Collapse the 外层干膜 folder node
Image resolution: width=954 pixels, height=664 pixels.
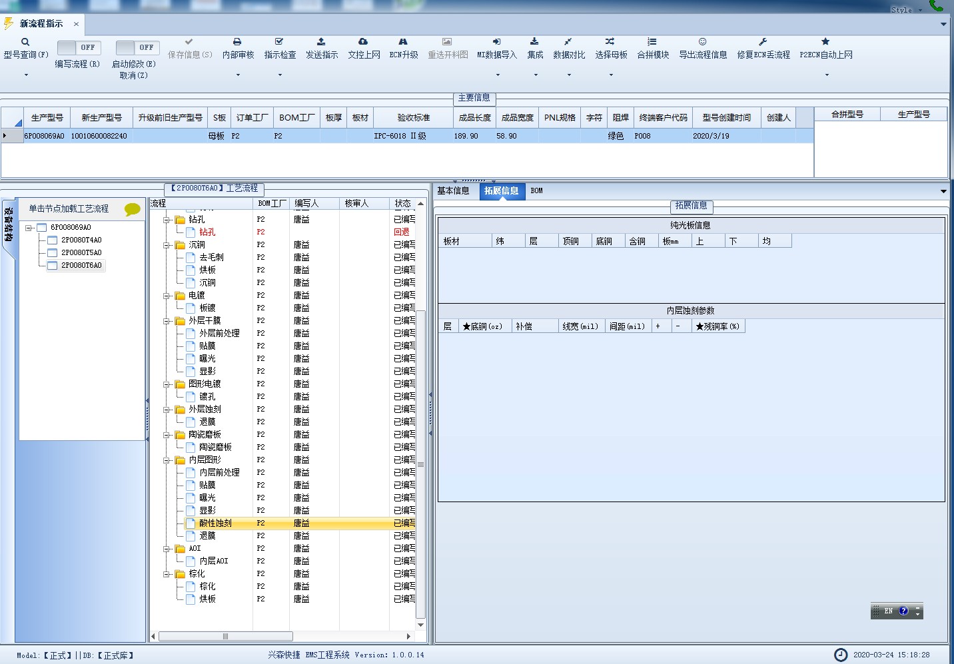pos(167,321)
